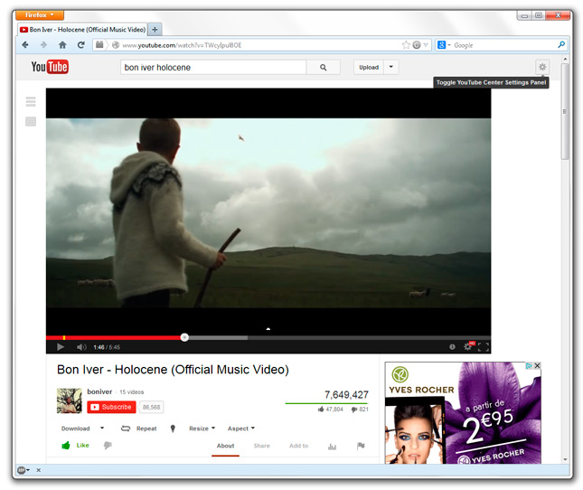The image size is (583, 490).
Task: Click the yellow marker on the timeline
Action: tap(64, 337)
